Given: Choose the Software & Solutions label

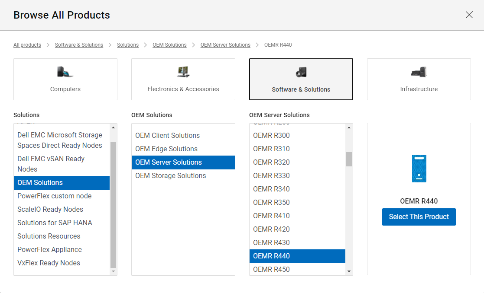Looking at the screenshot, I should (x=301, y=89).
